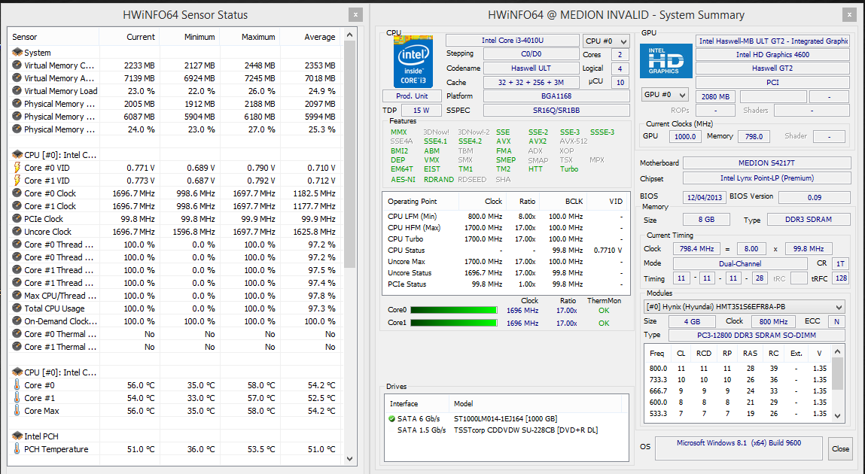Click the BIOS date 12/04/2013 field
The width and height of the screenshot is (865, 474).
pos(704,197)
